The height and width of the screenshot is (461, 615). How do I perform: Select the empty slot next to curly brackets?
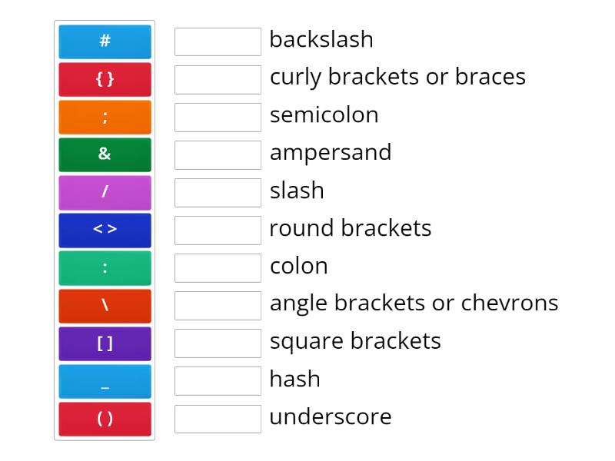point(218,79)
